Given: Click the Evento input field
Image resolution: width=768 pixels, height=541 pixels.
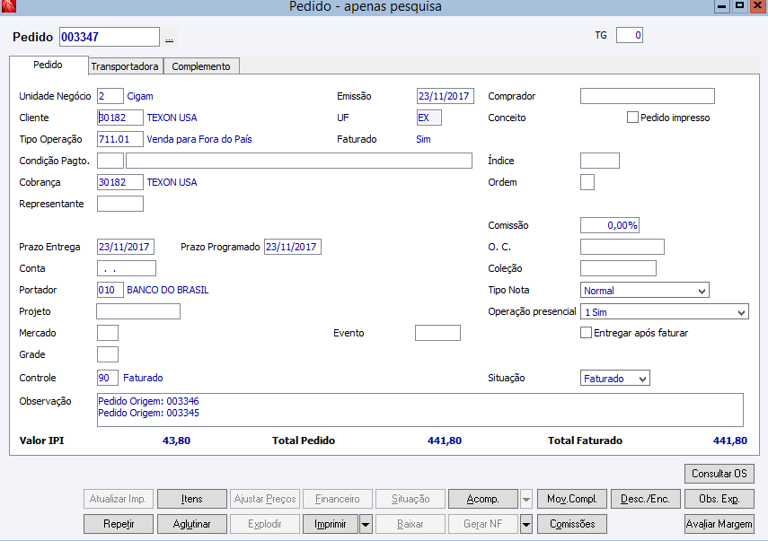Looking at the screenshot, I should (x=437, y=333).
